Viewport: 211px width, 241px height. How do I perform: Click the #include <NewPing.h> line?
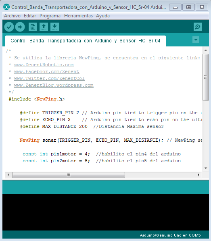[x=37, y=99]
